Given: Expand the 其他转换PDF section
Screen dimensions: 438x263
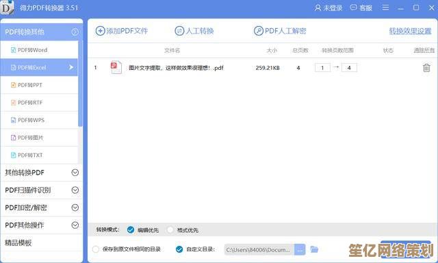Looking at the screenshot, I should pyautogui.click(x=75, y=173).
